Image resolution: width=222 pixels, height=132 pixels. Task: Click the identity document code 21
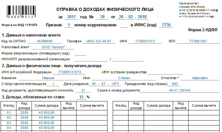pyautogui.click(x=83, y=91)
